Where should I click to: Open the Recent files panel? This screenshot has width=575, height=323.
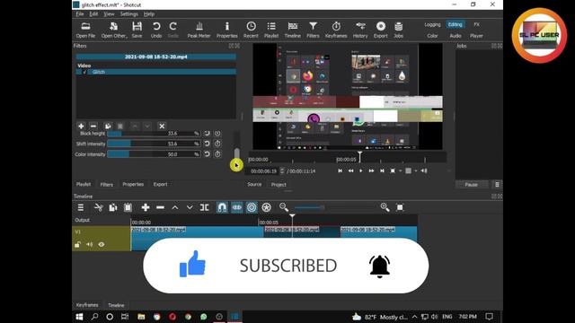point(251,30)
